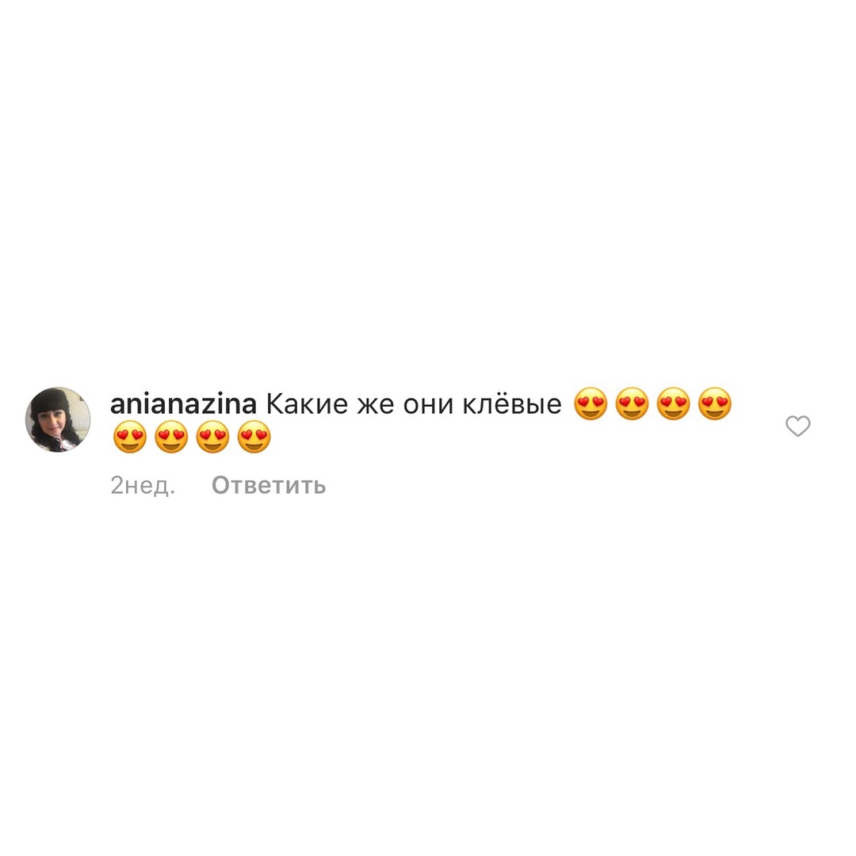Click the last heart-eyes emoji in first row
The width and height of the screenshot is (856, 856).
pos(715,404)
